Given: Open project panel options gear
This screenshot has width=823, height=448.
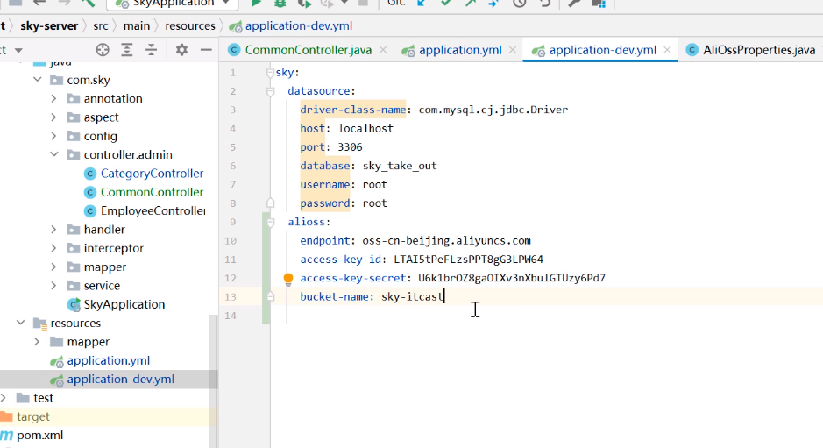Looking at the screenshot, I should 181,50.
